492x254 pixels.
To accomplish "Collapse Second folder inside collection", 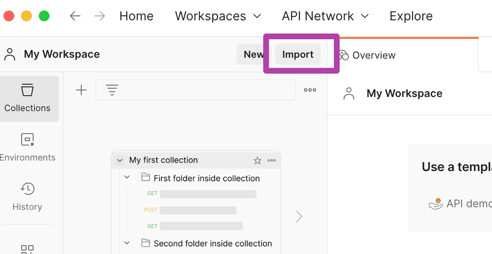I will pos(127,243).
